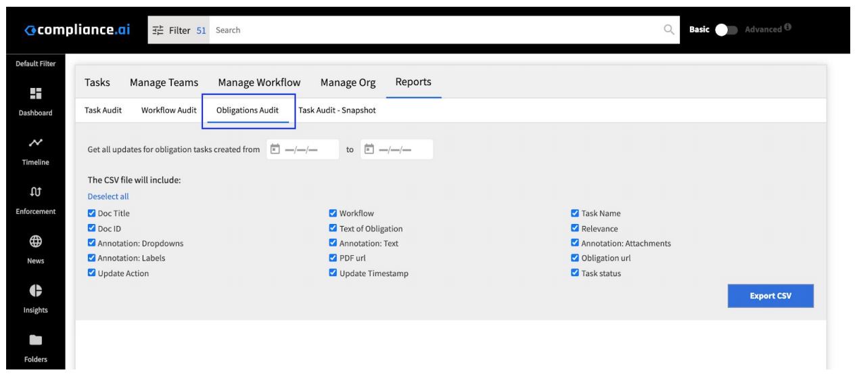Uncheck Annotation: Labels checkbox

91,258
